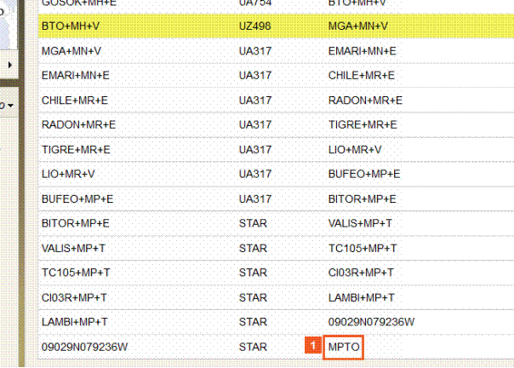Click EMARI+MN+E in the third column
514x368 pixels.
pos(363,51)
